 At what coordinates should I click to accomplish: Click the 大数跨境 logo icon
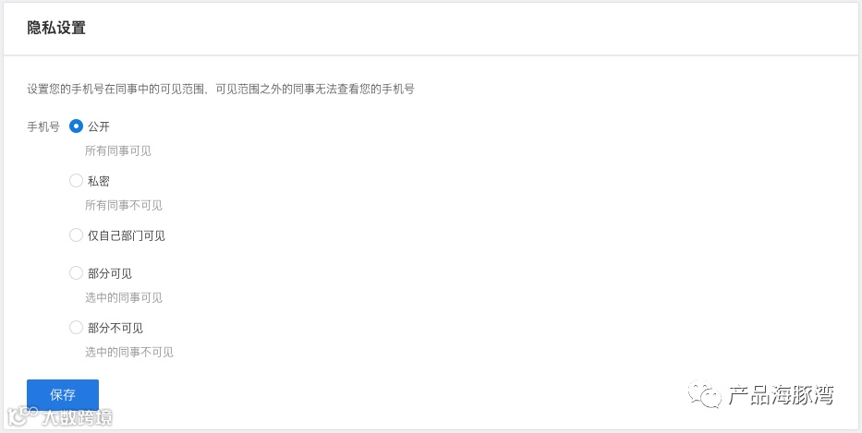tap(21, 416)
